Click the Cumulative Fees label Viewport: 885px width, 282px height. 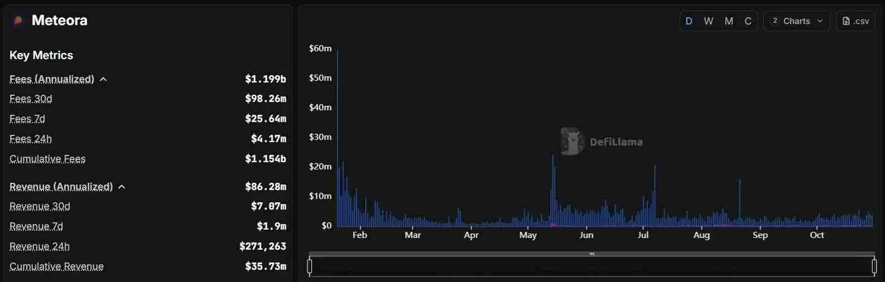point(47,159)
